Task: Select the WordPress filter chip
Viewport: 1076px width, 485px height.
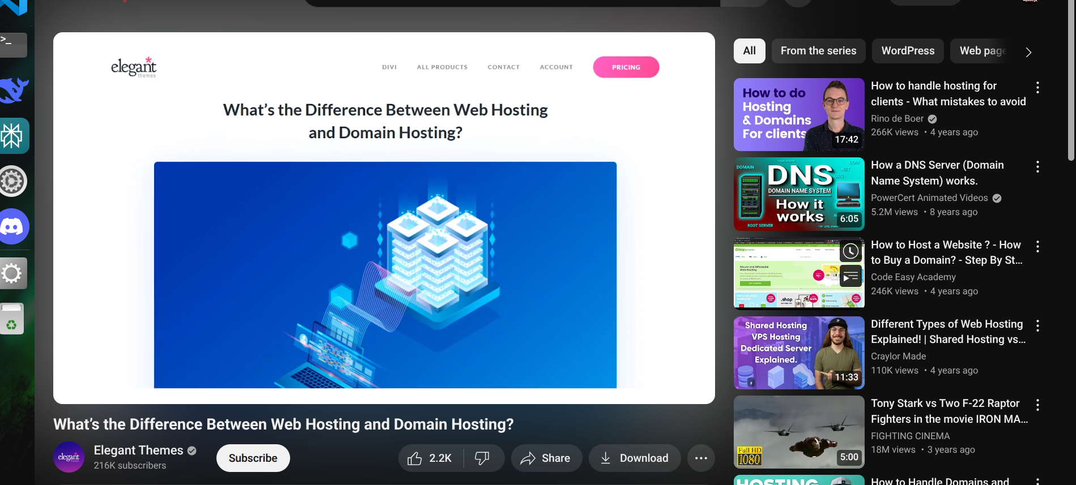Action: (x=908, y=51)
